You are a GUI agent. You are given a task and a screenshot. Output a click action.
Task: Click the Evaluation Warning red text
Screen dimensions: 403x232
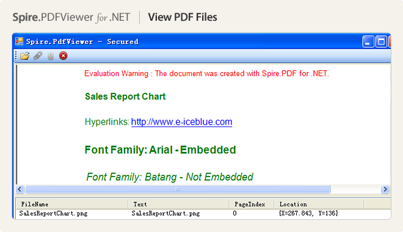(206, 74)
